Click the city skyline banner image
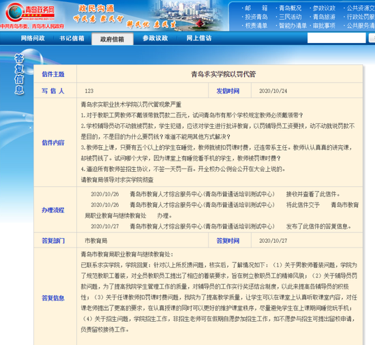 tap(187, 15)
